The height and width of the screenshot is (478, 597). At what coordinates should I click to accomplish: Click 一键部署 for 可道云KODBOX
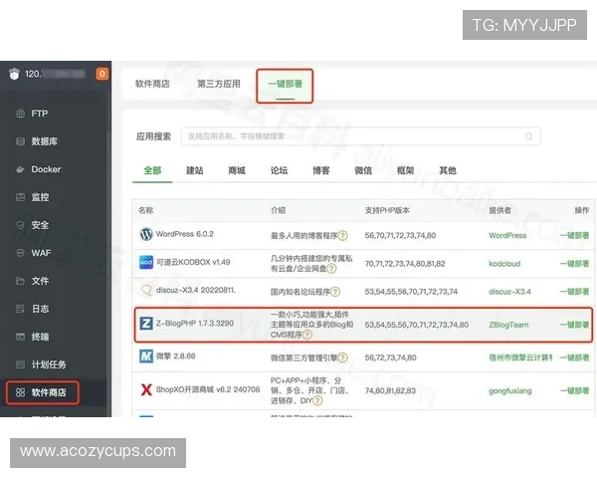574,264
